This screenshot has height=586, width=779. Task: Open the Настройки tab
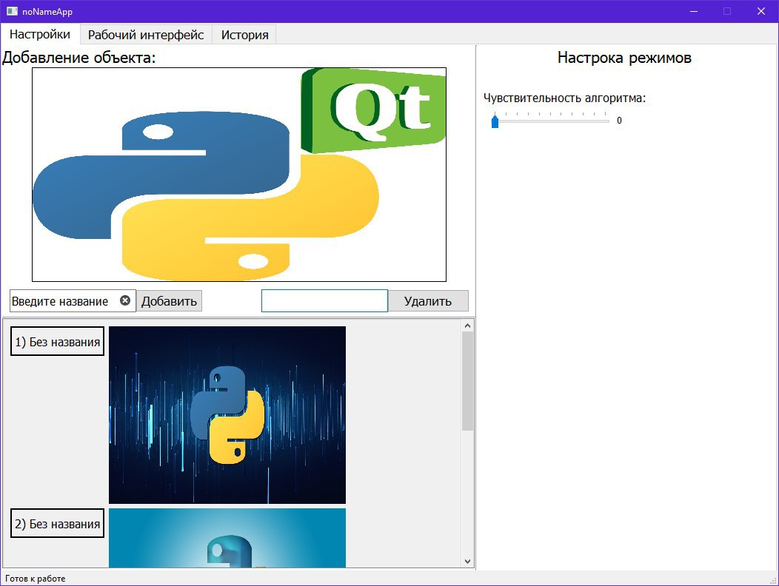[x=40, y=34]
